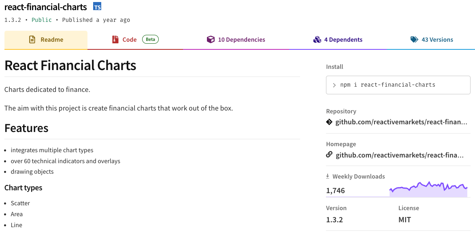This screenshot has height=232, width=475.
Task: Click the Readme document icon
Action: tap(32, 39)
